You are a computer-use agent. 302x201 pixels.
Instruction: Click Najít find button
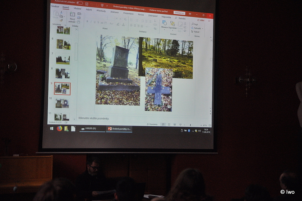pos(195,24)
